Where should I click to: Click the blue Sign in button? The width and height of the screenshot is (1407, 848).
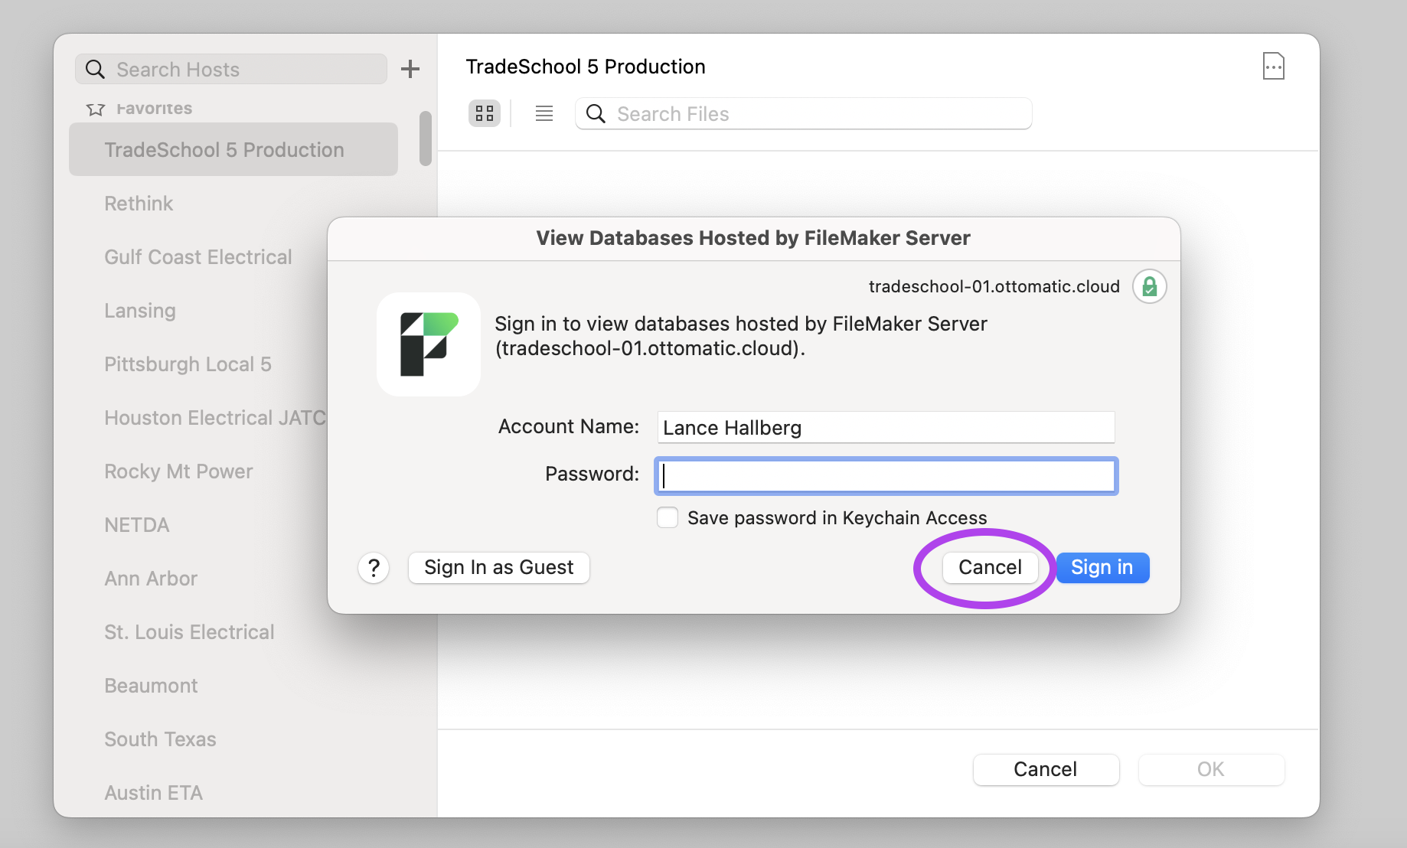tap(1102, 568)
